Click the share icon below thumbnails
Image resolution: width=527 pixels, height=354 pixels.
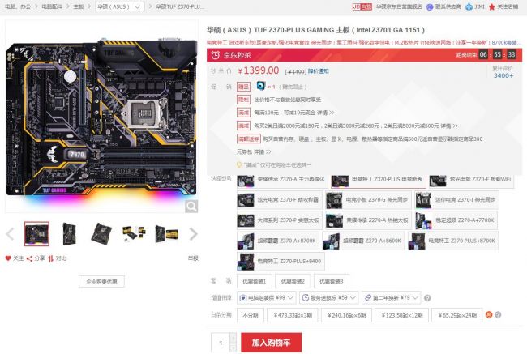(x=29, y=258)
